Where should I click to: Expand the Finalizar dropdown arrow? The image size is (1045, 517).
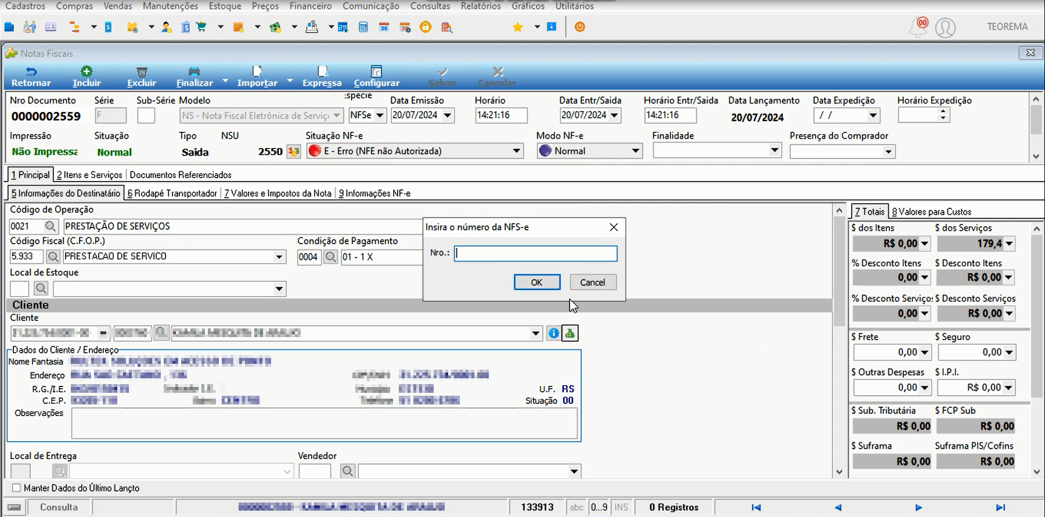click(x=225, y=81)
